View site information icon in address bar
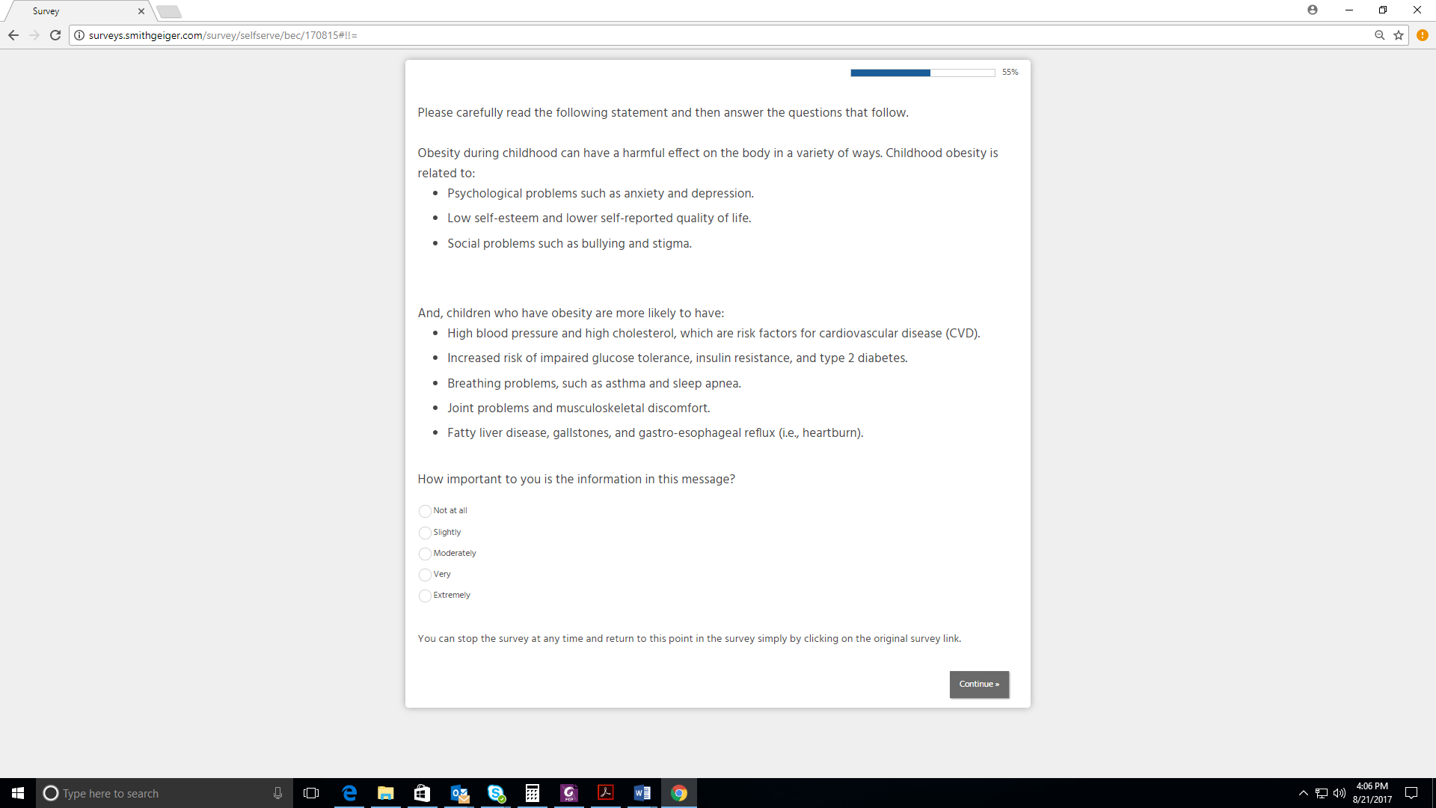Image resolution: width=1436 pixels, height=808 pixels. [79, 35]
